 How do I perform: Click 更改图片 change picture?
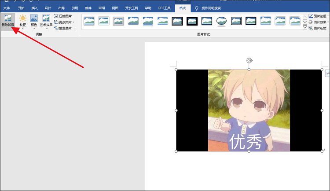tap(64, 22)
